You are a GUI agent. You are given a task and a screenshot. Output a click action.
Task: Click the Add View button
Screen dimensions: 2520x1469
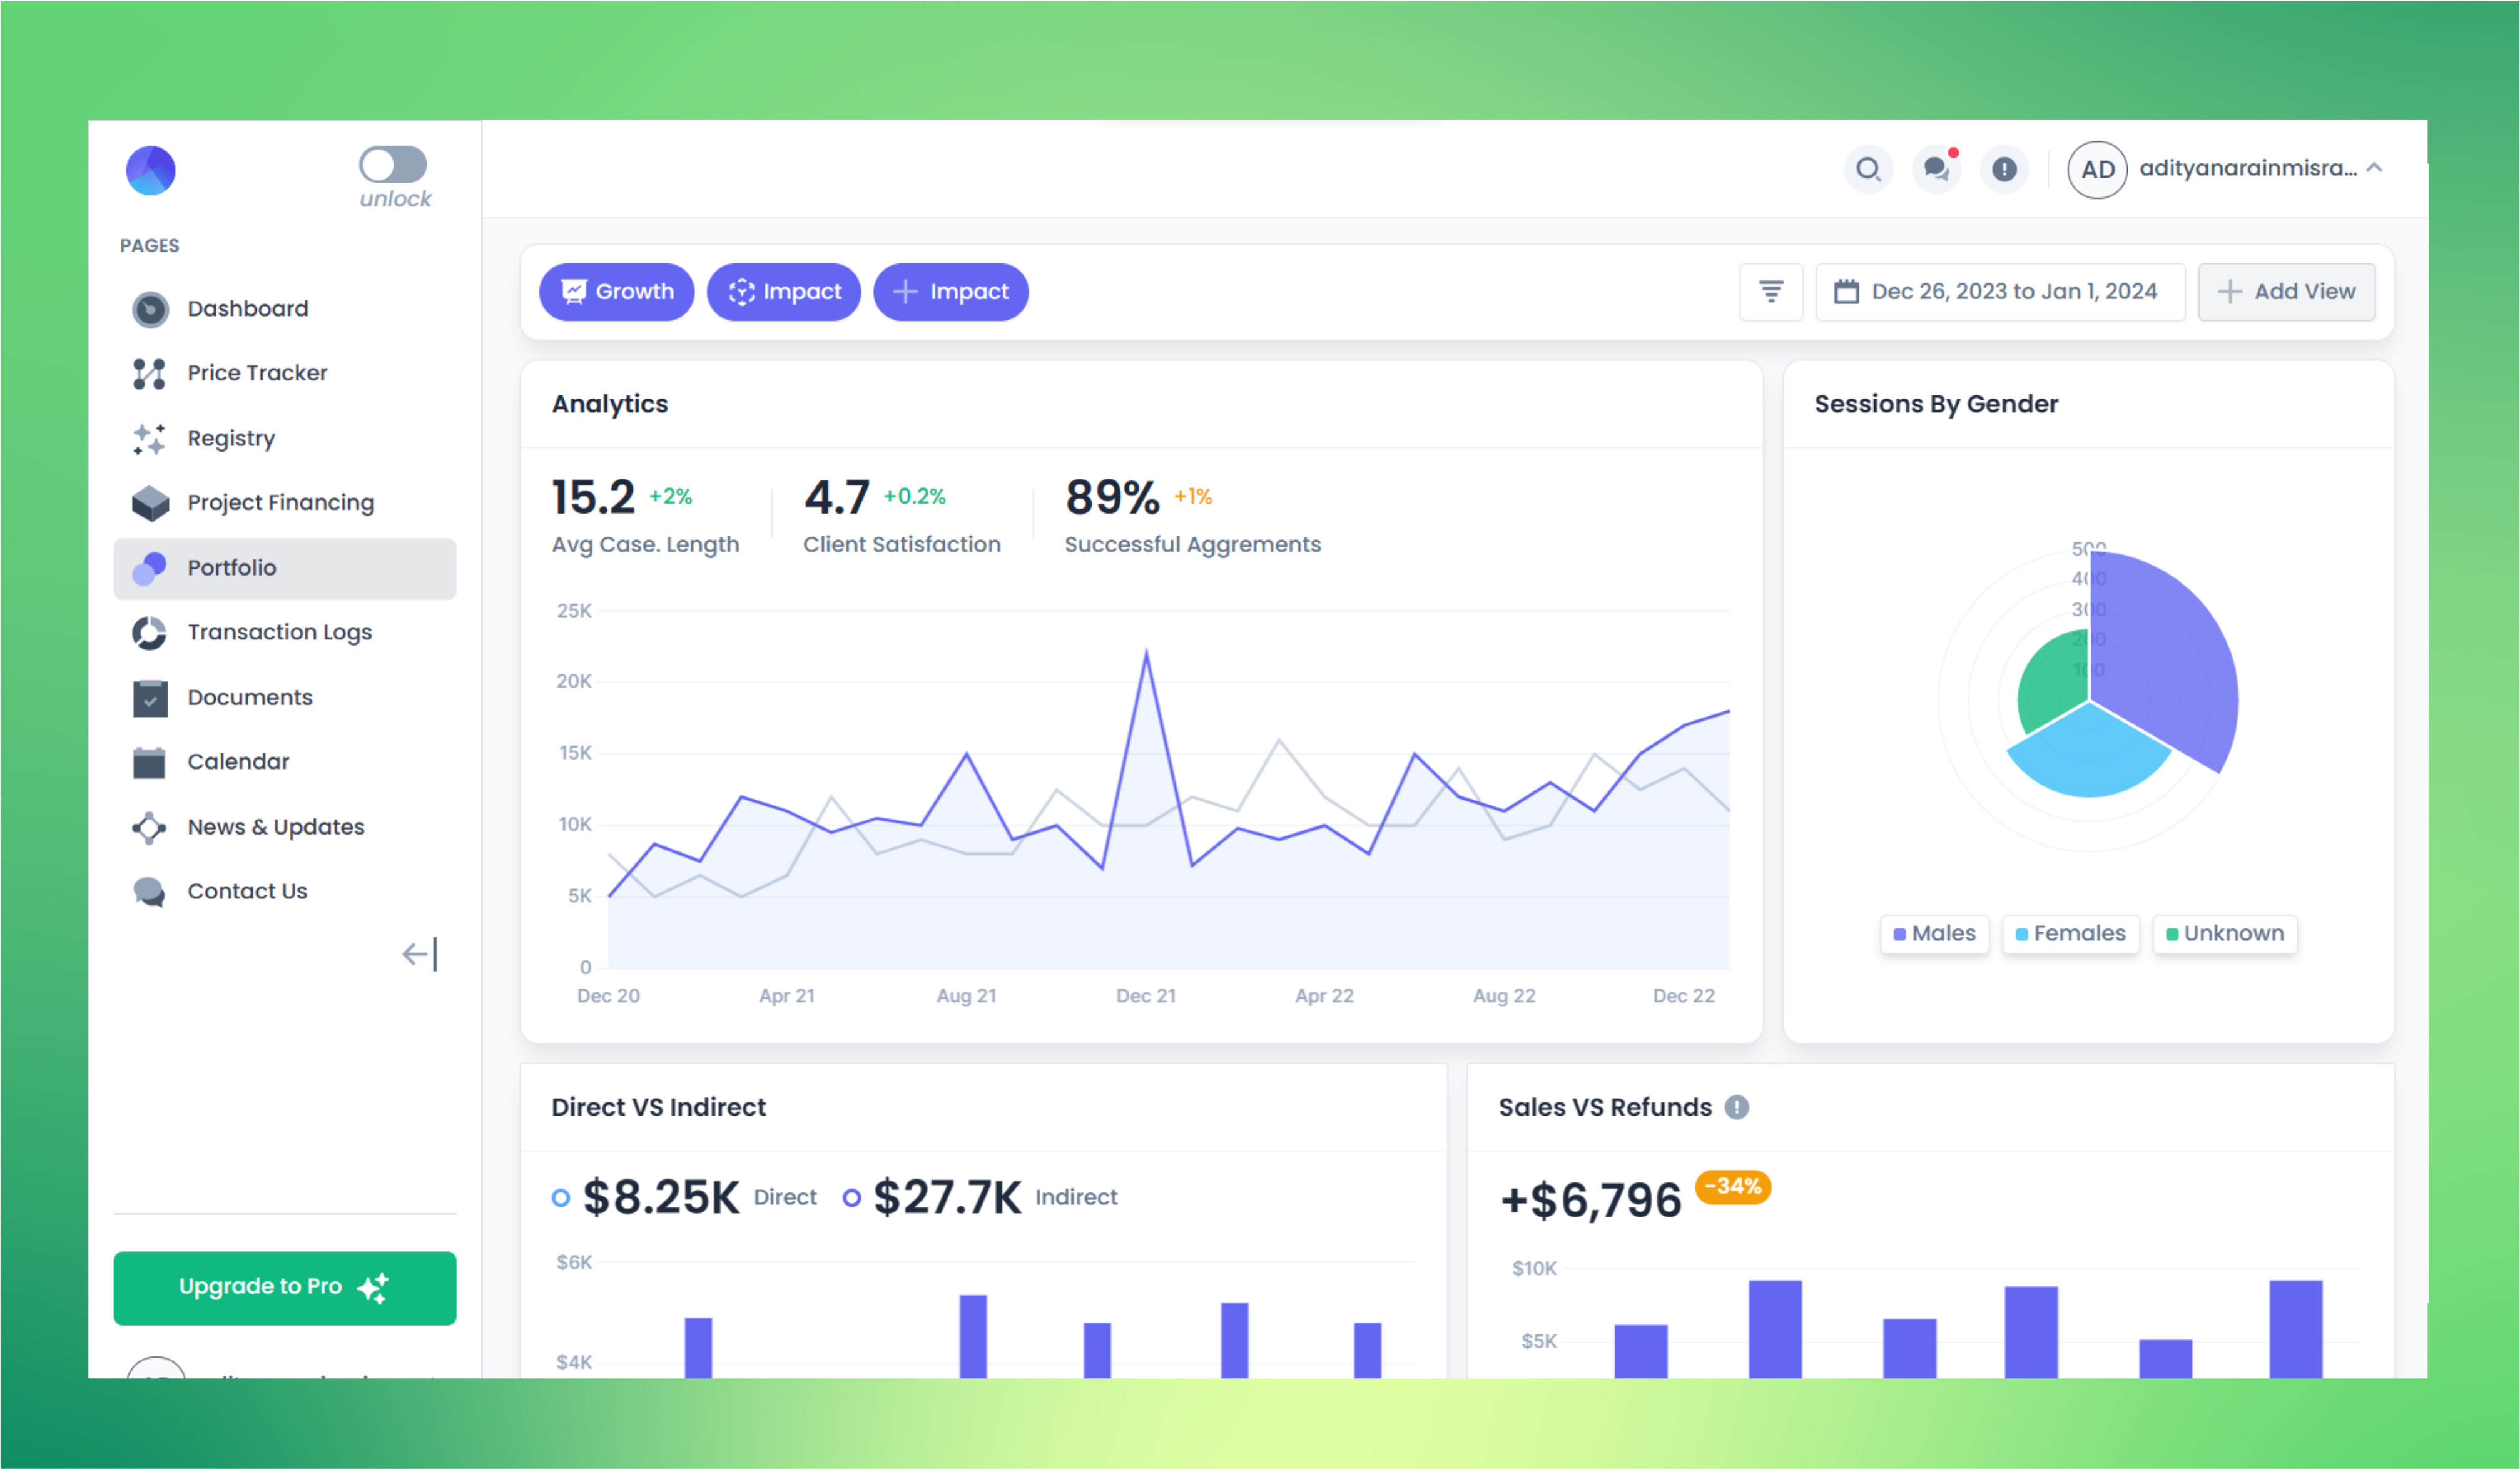tap(2286, 291)
